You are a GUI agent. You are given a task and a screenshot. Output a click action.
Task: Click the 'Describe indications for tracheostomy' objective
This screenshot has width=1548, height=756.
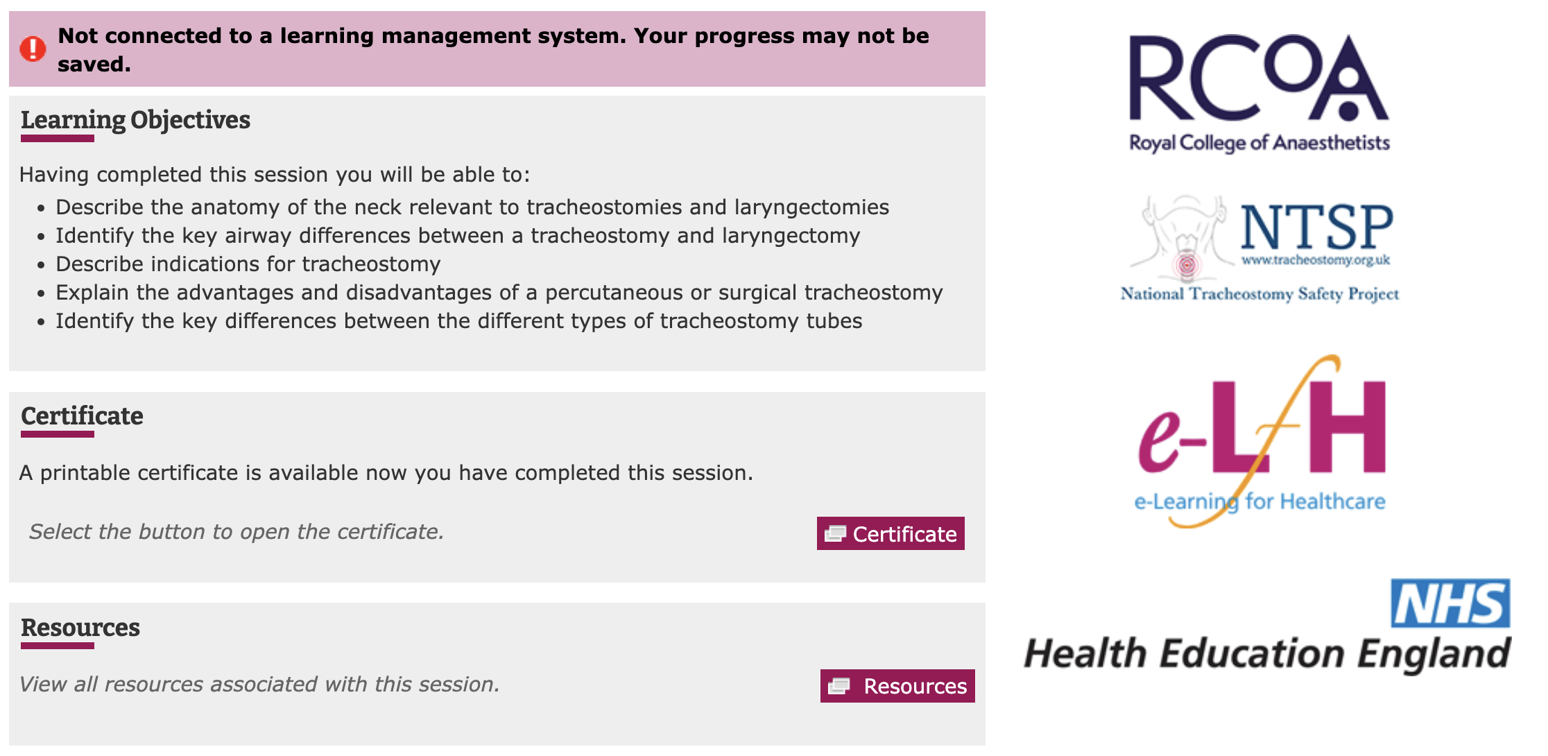pos(248,264)
